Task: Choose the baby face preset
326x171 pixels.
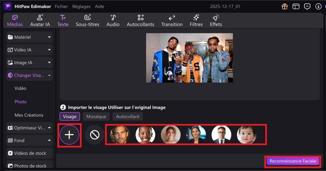Action: (247, 135)
